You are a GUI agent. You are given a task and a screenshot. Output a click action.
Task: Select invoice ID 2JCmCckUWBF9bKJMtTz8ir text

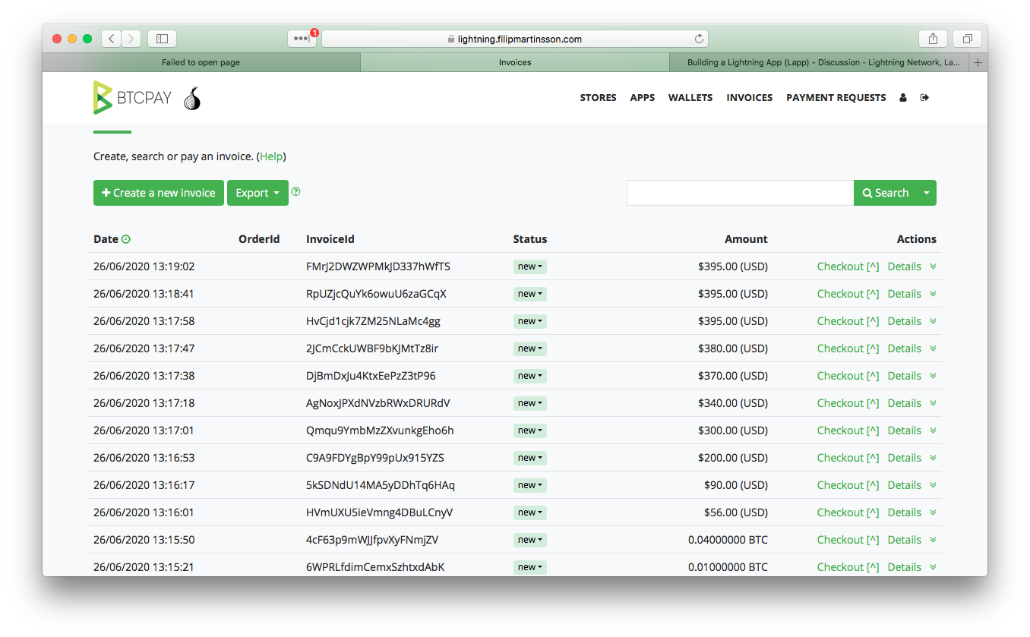click(x=372, y=348)
